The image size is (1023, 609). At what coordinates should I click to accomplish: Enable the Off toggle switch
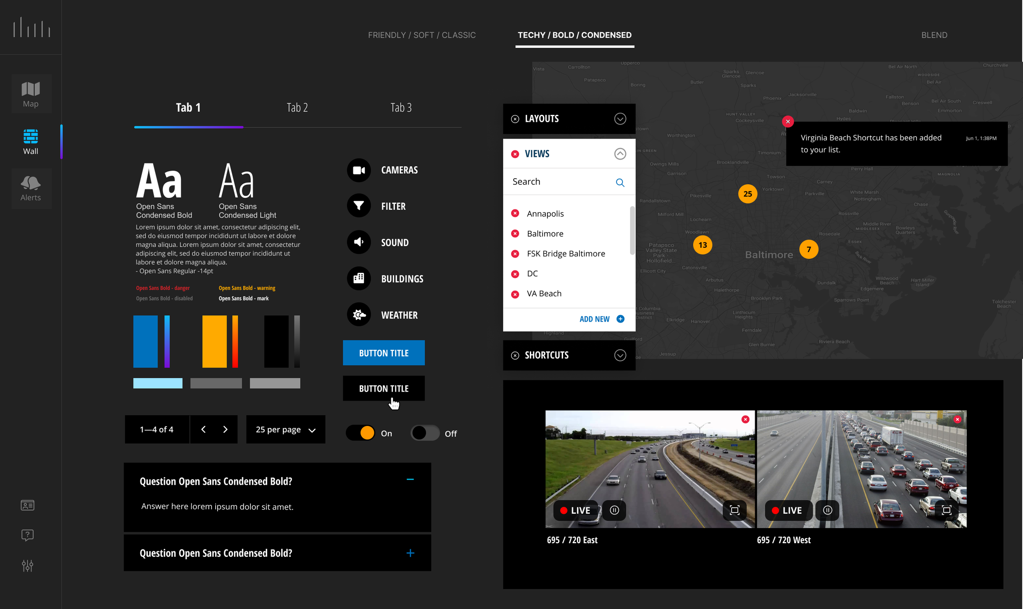pos(425,433)
